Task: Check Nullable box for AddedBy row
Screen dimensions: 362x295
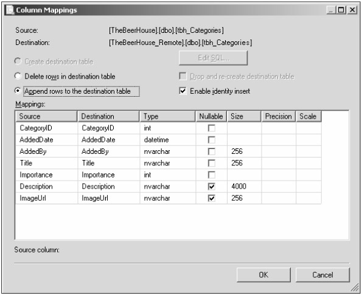Action: coord(212,151)
